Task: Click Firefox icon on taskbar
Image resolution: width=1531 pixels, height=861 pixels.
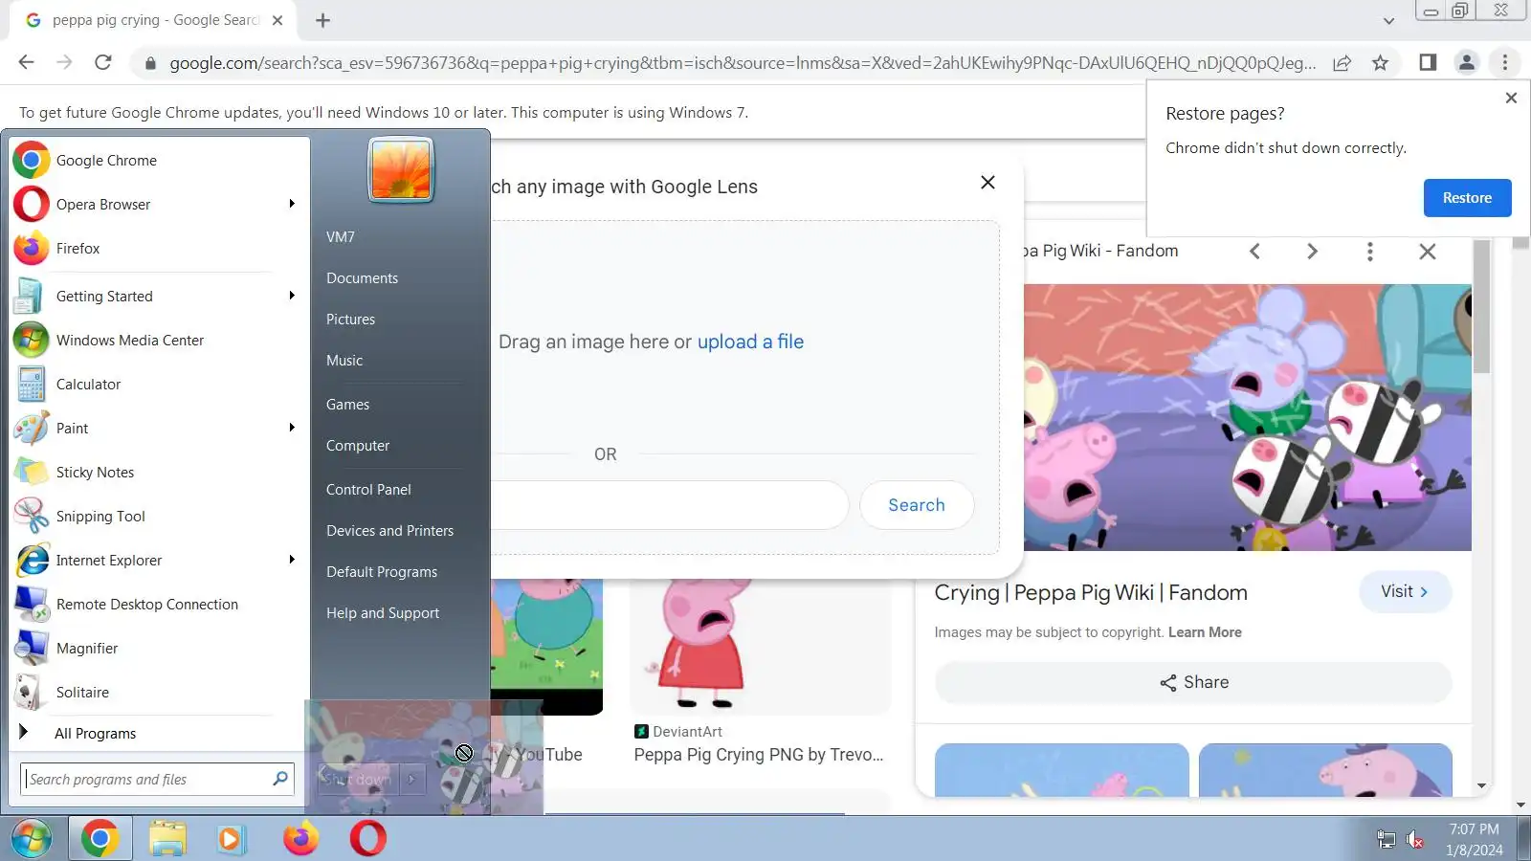Action: coord(300,839)
